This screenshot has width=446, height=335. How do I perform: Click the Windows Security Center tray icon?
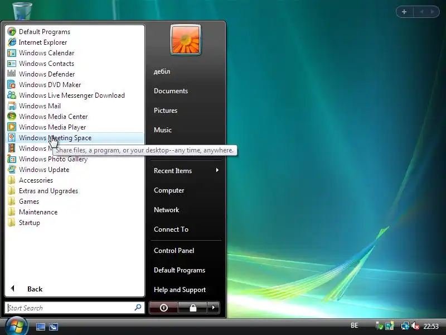coord(379,326)
